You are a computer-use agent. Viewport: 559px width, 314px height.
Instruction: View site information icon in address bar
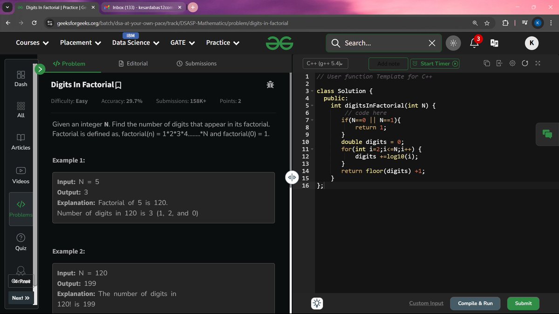(x=49, y=23)
